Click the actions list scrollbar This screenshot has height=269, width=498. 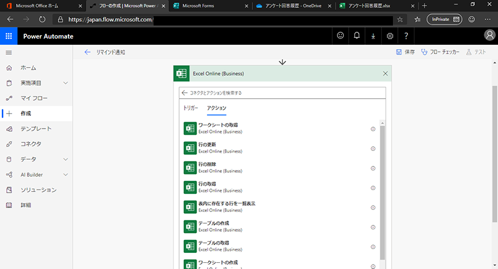pos(382,192)
